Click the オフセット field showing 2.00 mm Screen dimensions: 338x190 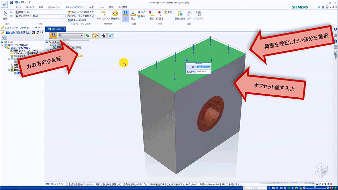[x=203, y=71]
